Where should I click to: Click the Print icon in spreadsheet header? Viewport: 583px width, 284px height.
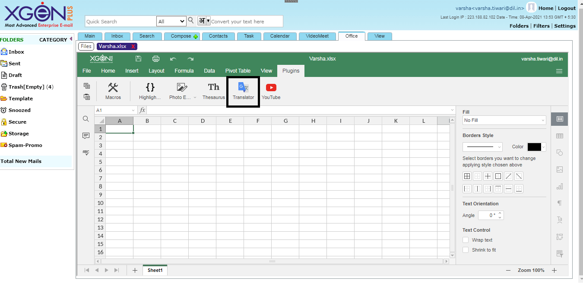[x=156, y=59]
